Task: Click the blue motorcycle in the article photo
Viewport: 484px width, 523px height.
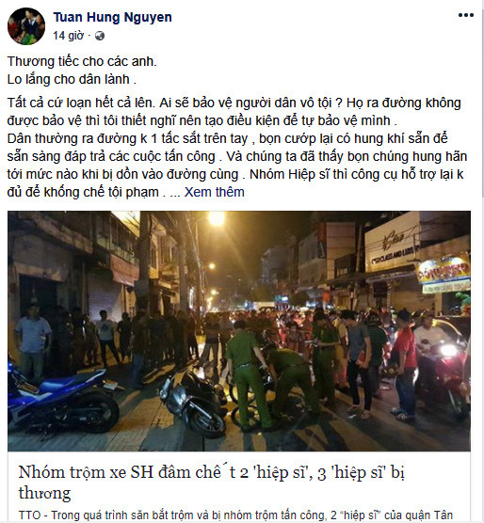Action: click(62, 399)
